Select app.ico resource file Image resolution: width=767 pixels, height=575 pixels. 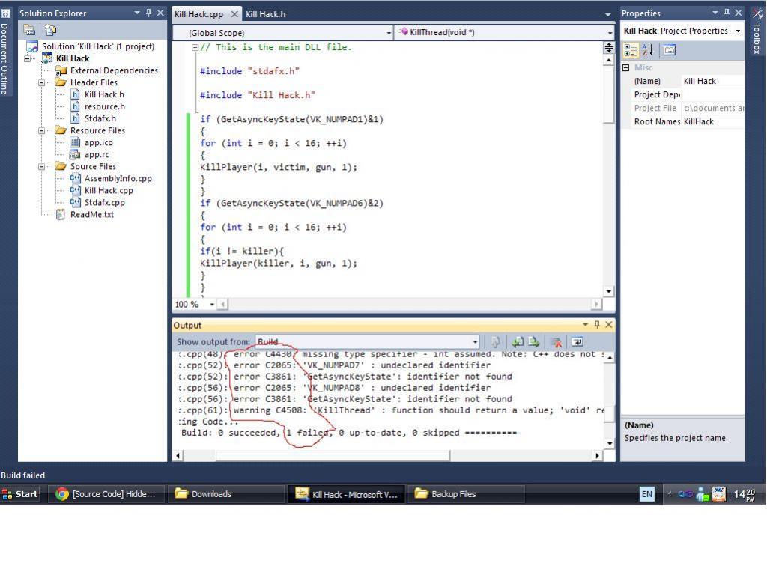tap(98, 142)
